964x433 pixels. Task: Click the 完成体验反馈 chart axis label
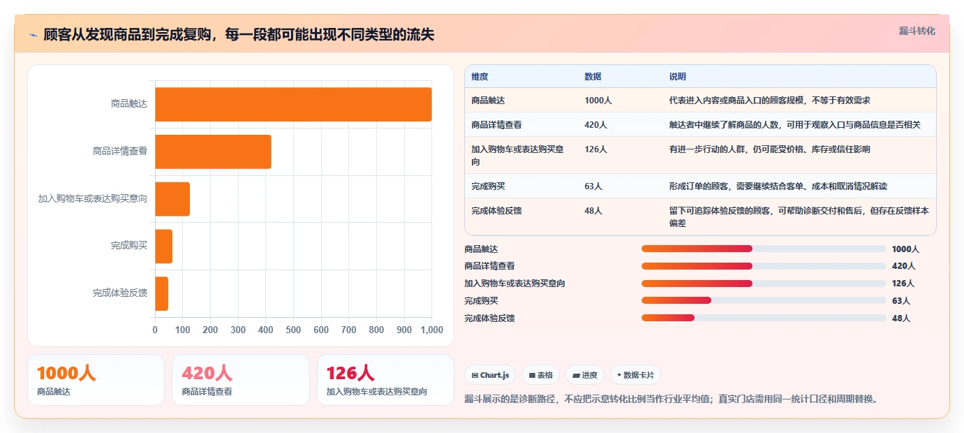120,293
